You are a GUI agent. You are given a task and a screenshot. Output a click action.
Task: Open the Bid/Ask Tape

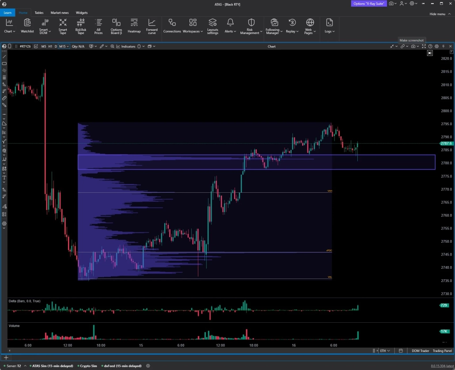[81, 26]
